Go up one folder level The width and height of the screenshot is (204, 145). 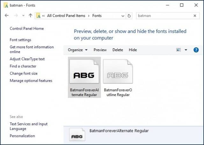31,16
